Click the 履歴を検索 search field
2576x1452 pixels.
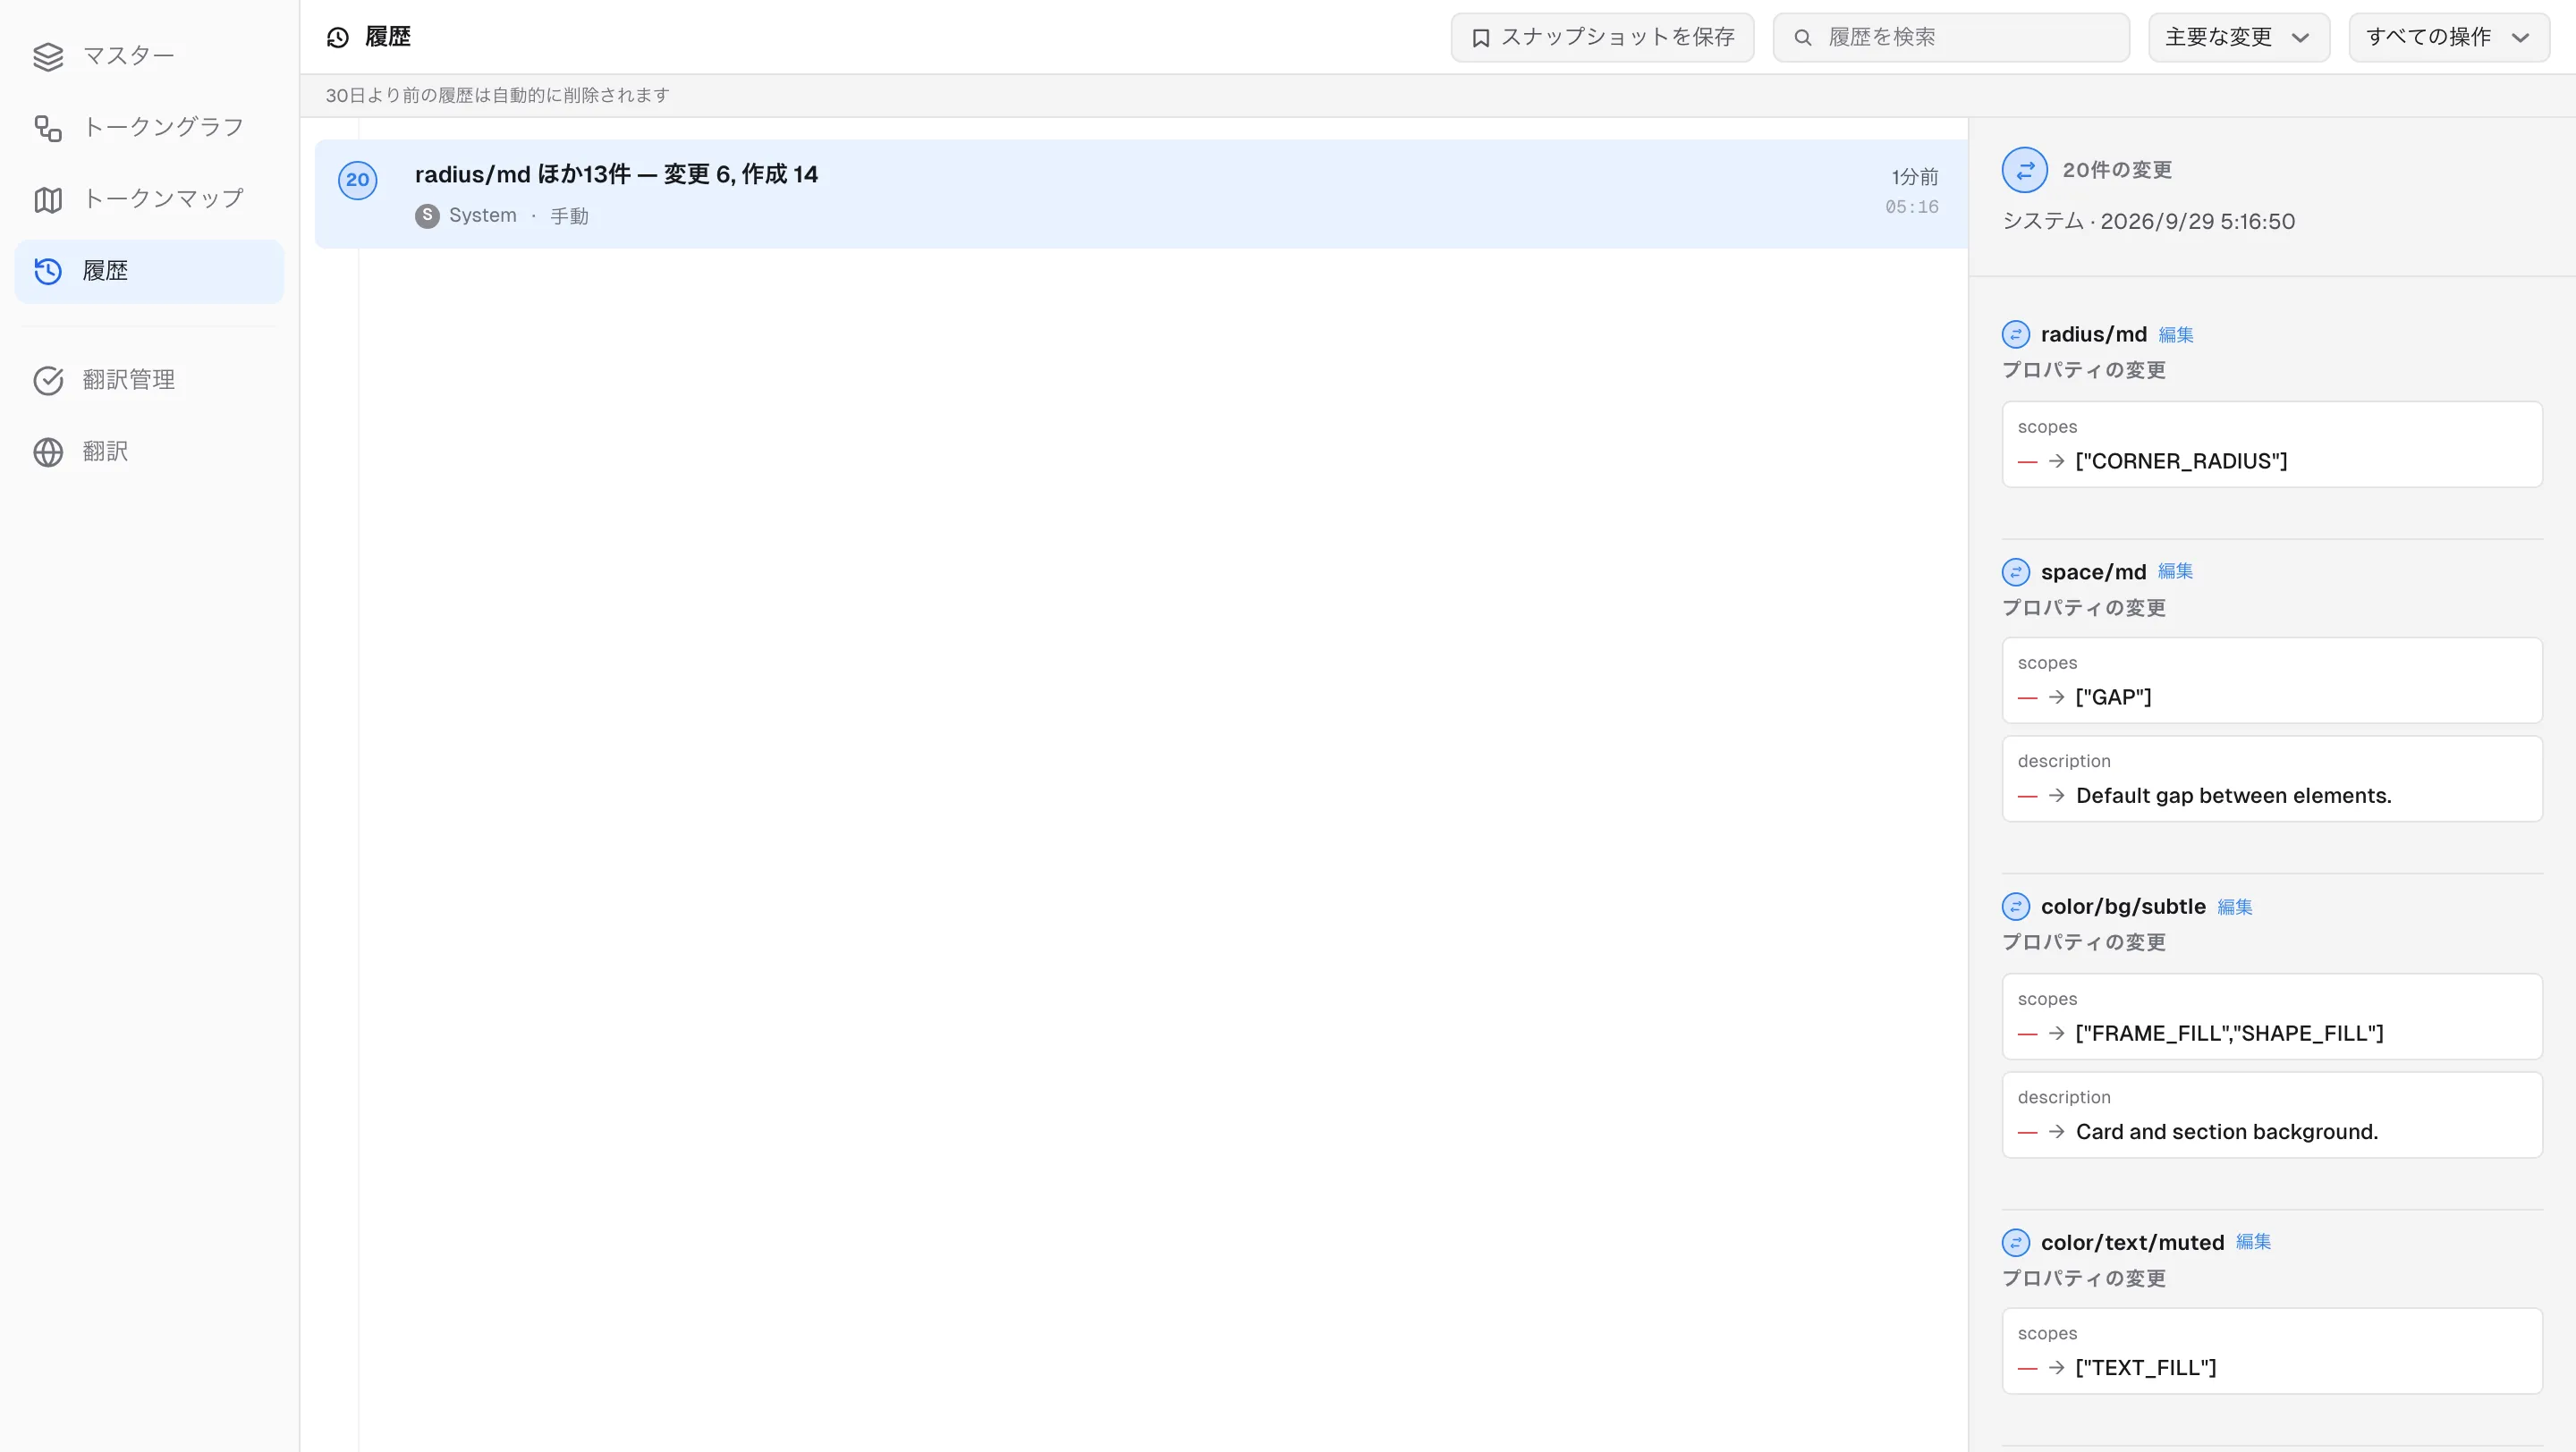tap(1950, 38)
